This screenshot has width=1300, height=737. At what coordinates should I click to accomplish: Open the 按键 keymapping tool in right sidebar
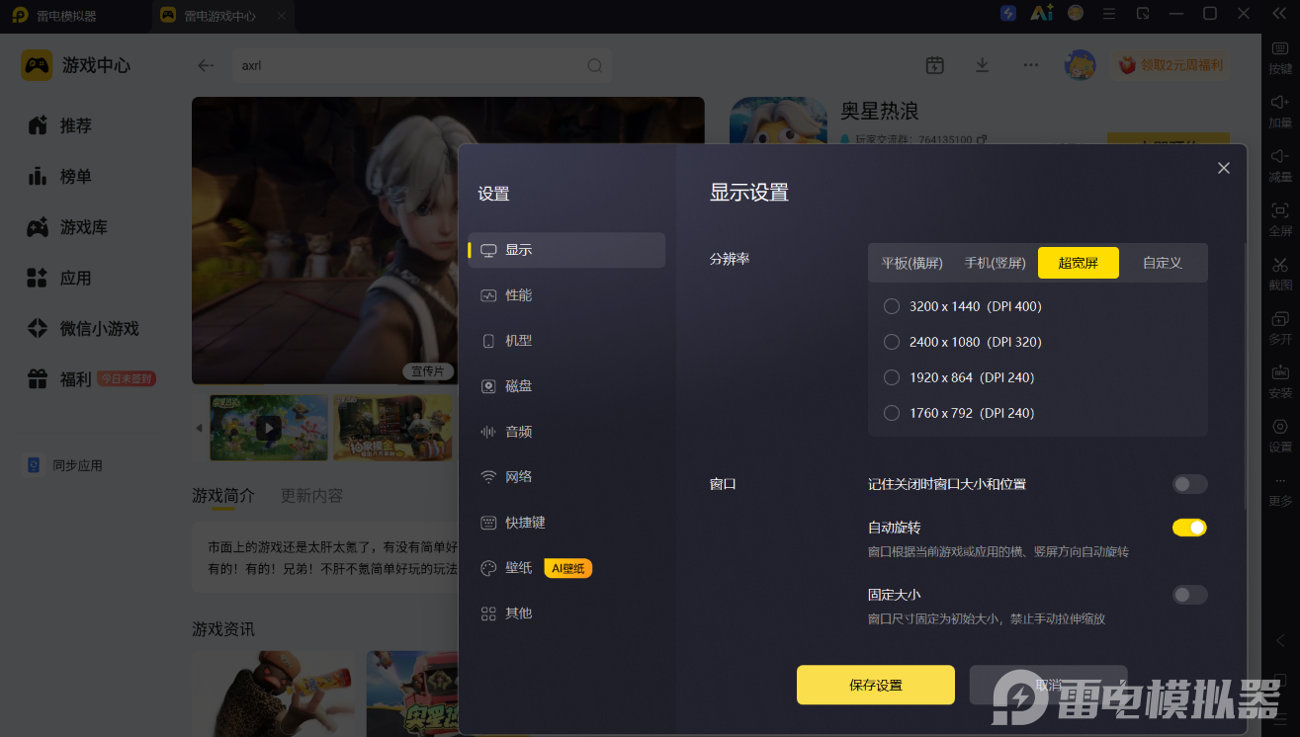pyautogui.click(x=1280, y=57)
